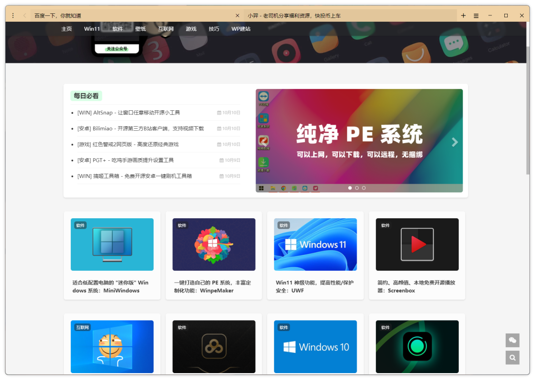Open the WP建站 navigation item

click(x=241, y=29)
